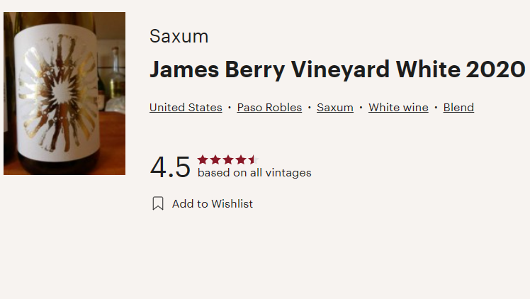Click the 'based on all vintages' text
530x299 pixels.
(254, 173)
